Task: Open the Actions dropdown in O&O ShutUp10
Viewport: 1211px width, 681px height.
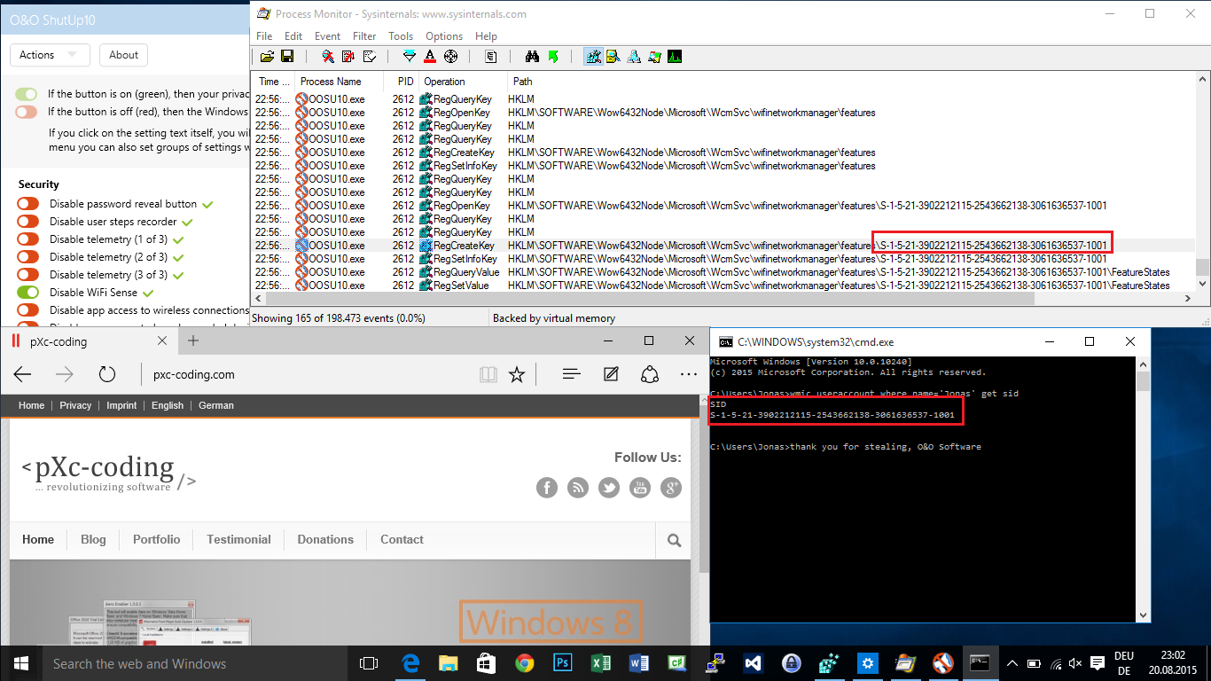Action: click(x=50, y=55)
